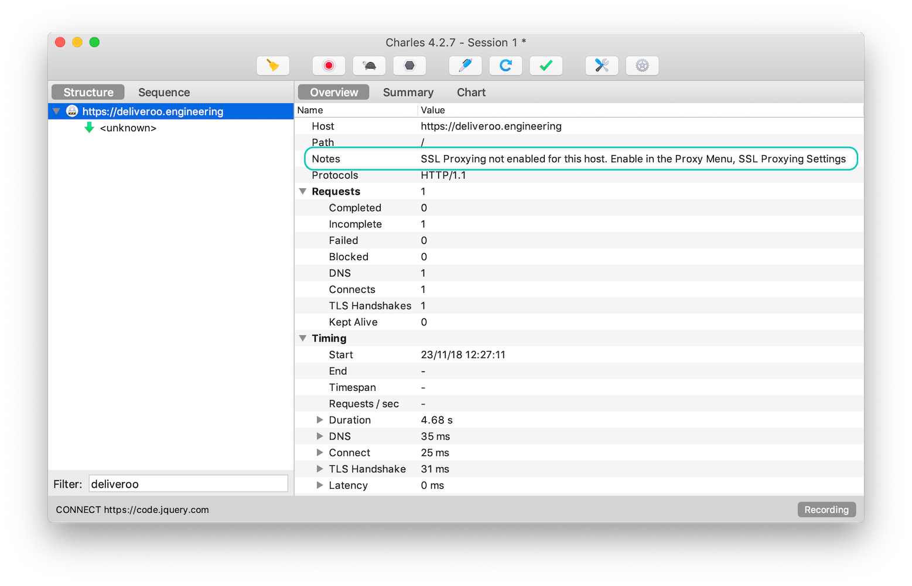This screenshot has width=912, height=586.
Task: Select the Path row
Action: (579, 142)
